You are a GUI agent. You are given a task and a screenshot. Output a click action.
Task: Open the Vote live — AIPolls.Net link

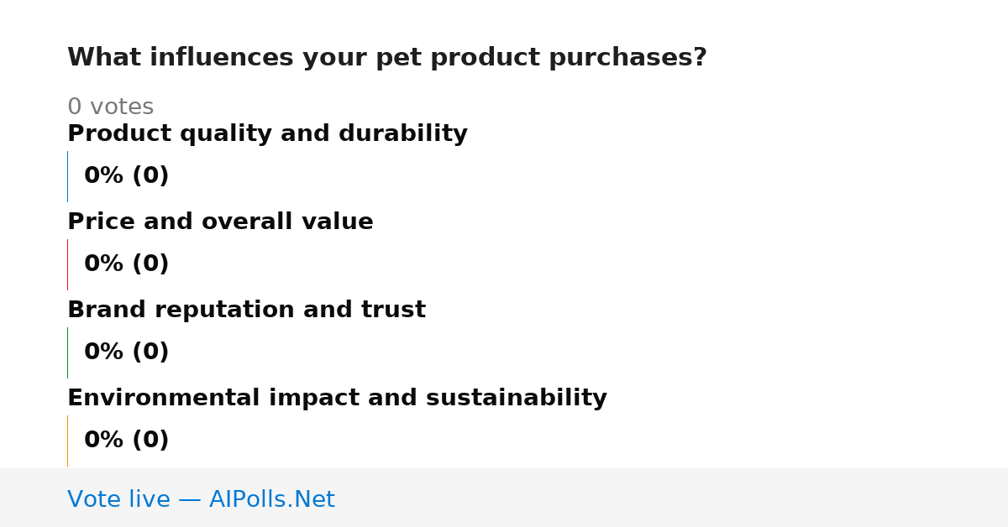click(x=201, y=500)
